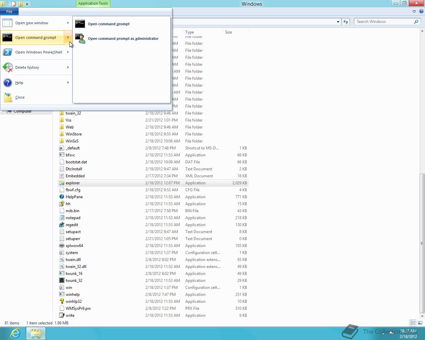This screenshot has width=425, height=340.
Task: Select the bootstat.dat file
Action: [x=76, y=162]
